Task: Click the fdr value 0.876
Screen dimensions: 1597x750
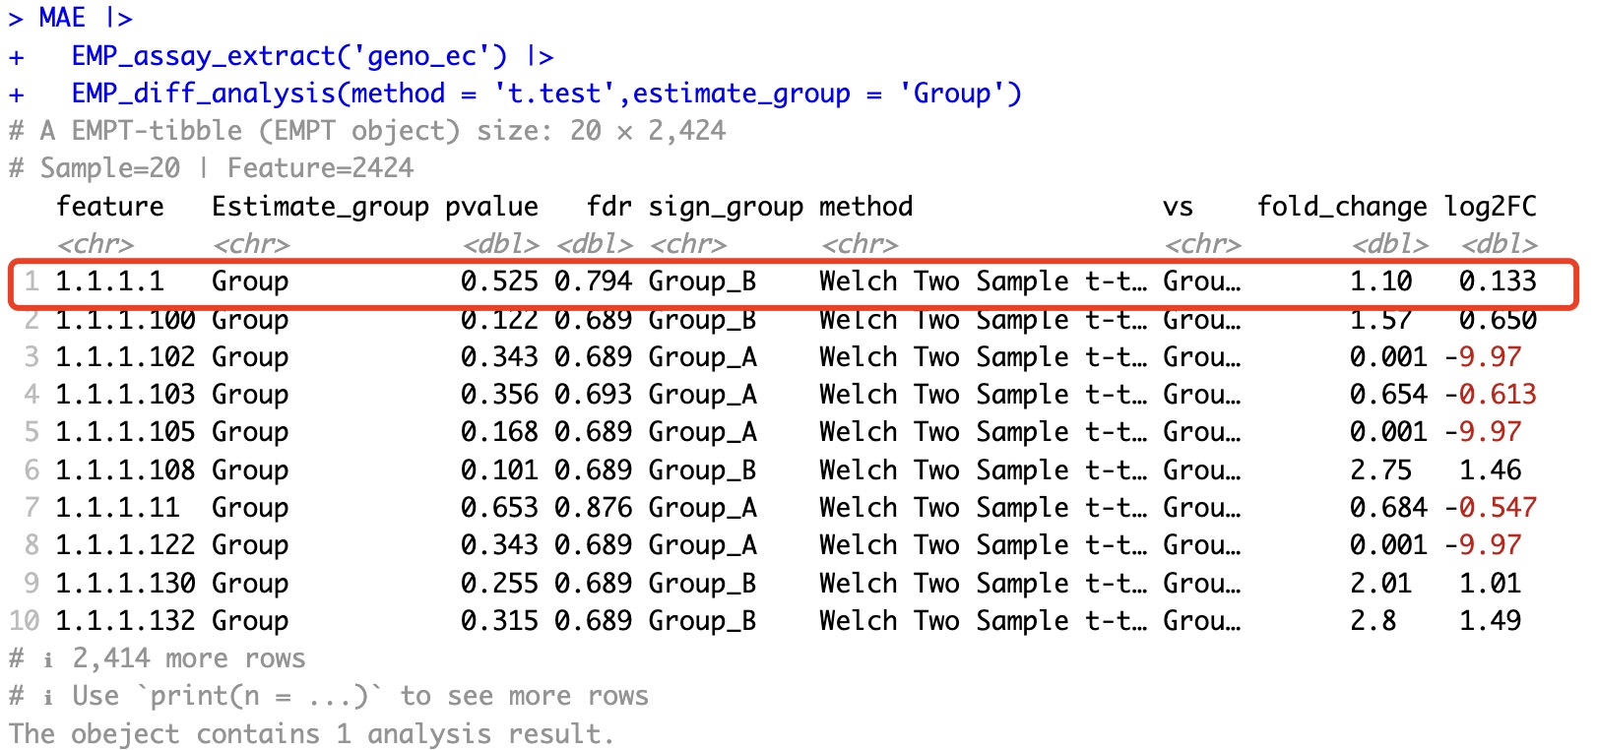Action: tap(593, 508)
